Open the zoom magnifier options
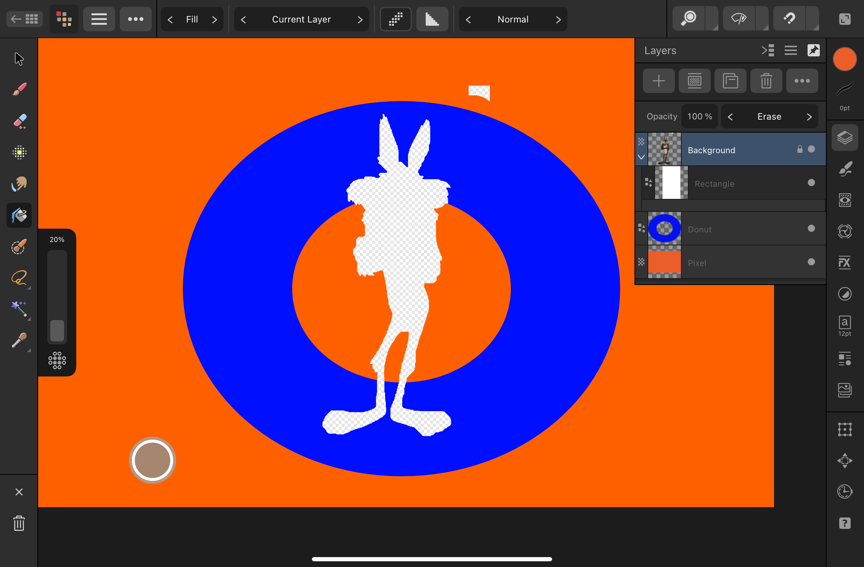Image resolution: width=864 pixels, height=567 pixels. click(689, 18)
